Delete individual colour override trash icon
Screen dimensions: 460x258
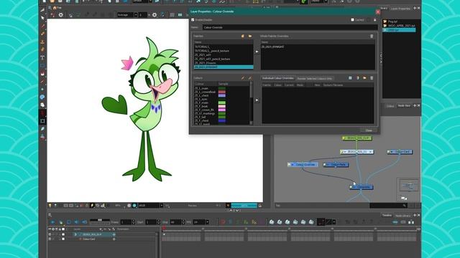[x=372, y=78]
